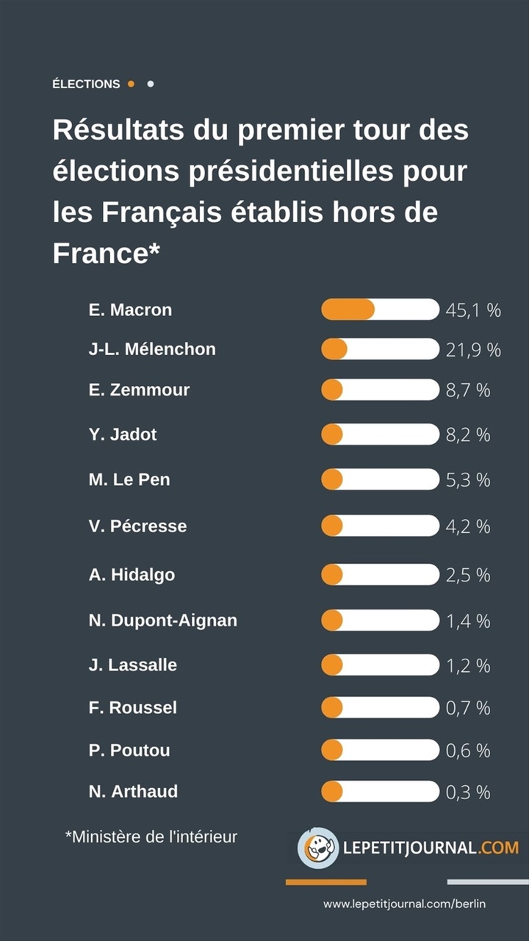The height and width of the screenshot is (941, 529).
Task: Click J-L. Mélenchon's result bar
Action: (x=380, y=349)
